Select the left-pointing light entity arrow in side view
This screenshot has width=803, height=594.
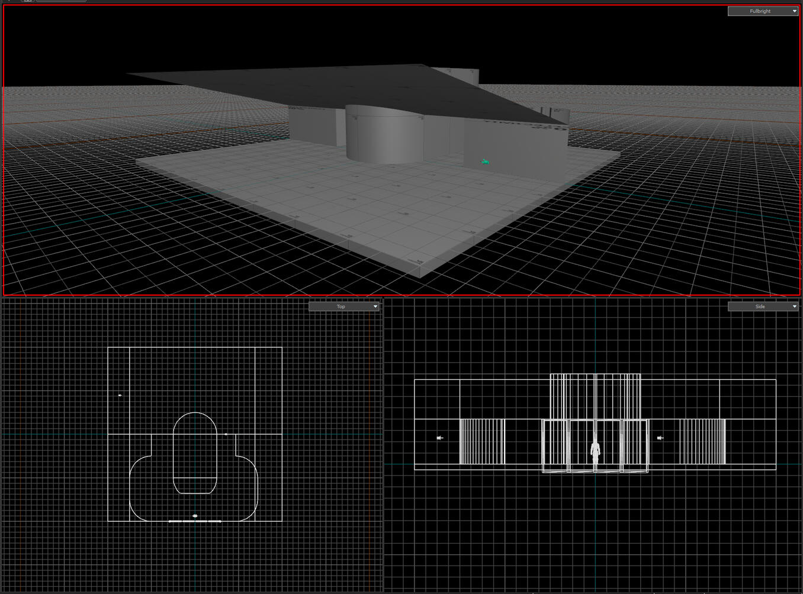click(439, 437)
